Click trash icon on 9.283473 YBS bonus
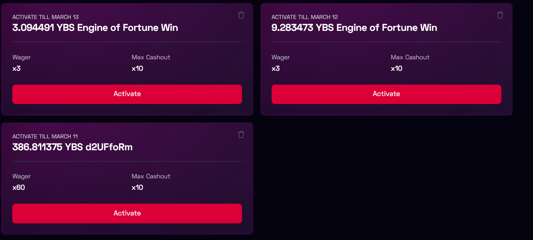The width and height of the screenshot is (533, 240). click(500, 15)
